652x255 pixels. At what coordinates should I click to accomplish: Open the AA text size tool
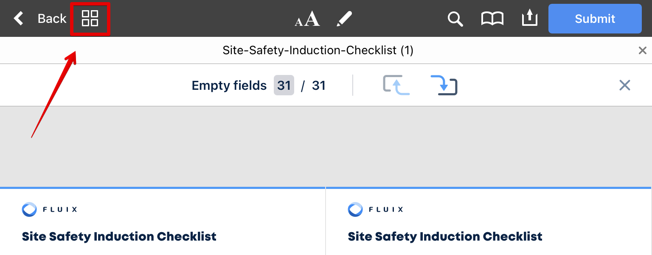(x=307, y=19)
